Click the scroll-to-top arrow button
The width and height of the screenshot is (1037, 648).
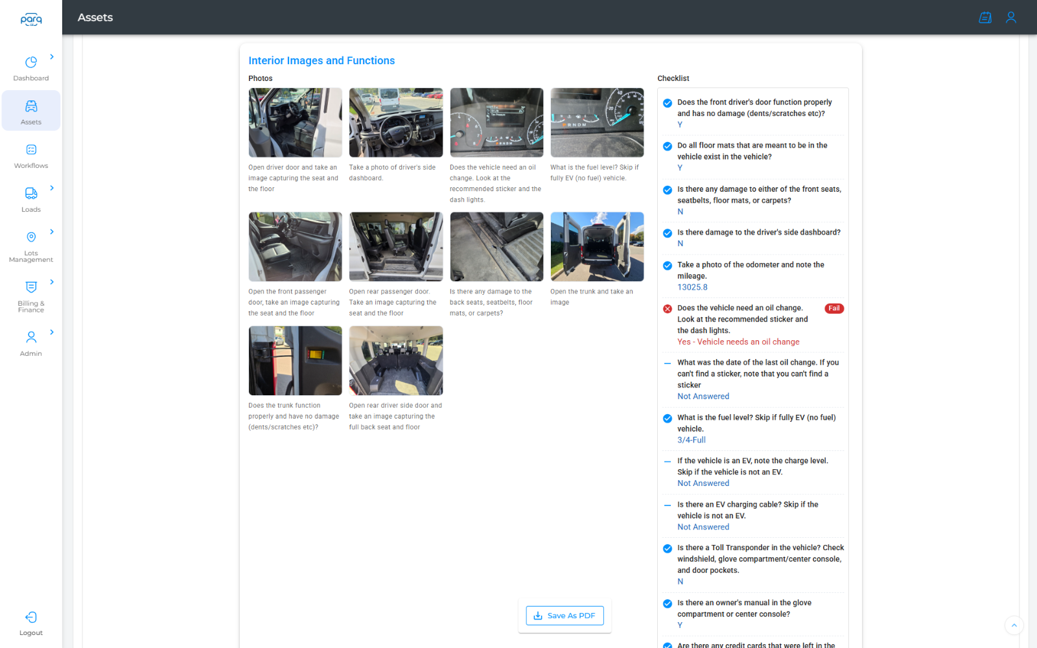click(x=1014, y=625)
